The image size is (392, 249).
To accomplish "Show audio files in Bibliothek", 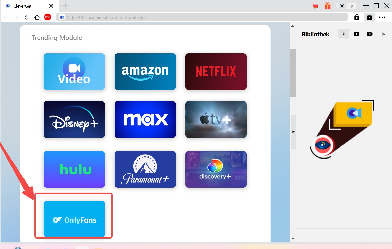I will [383, 34].
